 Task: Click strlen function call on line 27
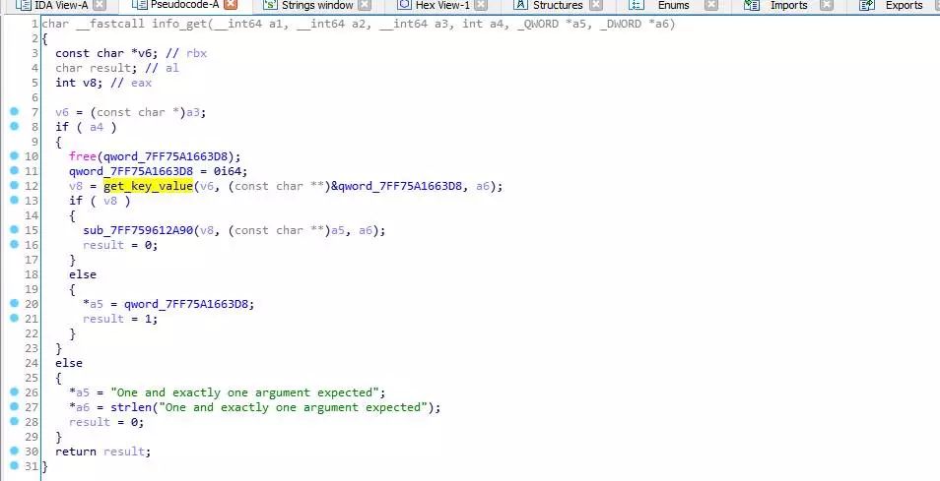(131, 407)
